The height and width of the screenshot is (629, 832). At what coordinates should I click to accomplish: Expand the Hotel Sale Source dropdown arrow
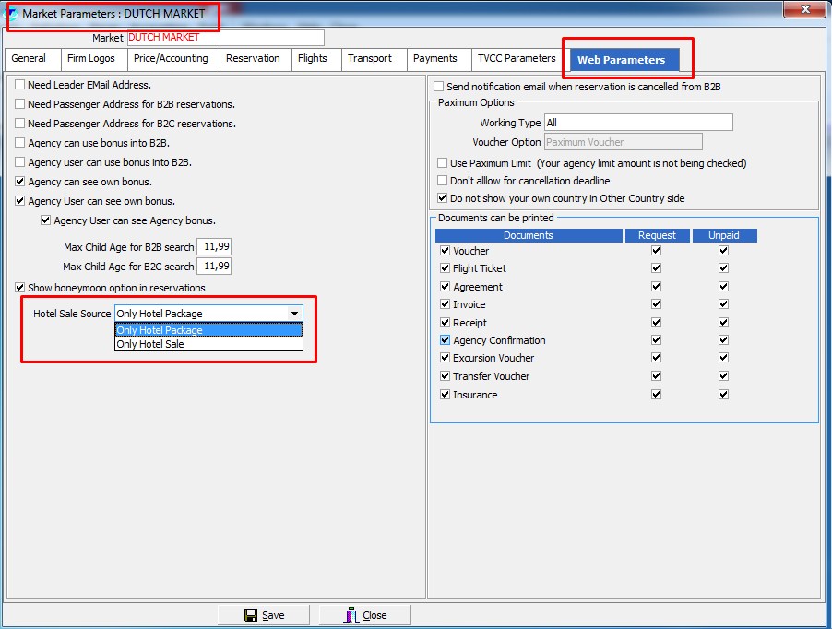(x=294, y=314)
